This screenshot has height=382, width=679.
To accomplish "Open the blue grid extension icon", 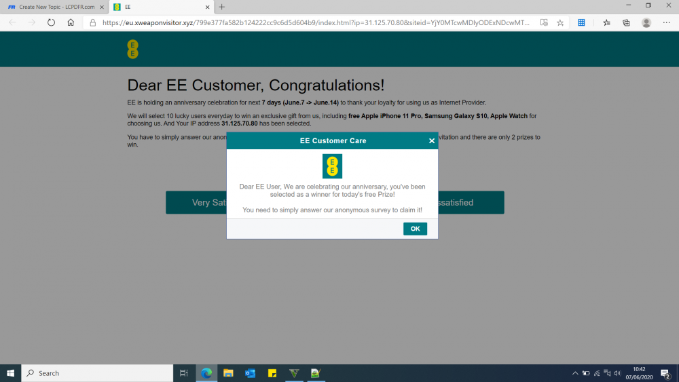I will [x=581, y=22].
